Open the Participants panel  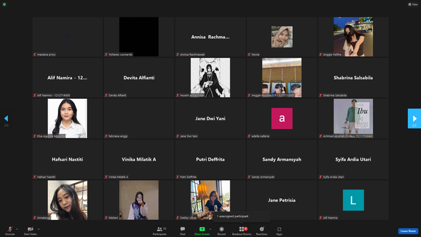coord(160,230)
